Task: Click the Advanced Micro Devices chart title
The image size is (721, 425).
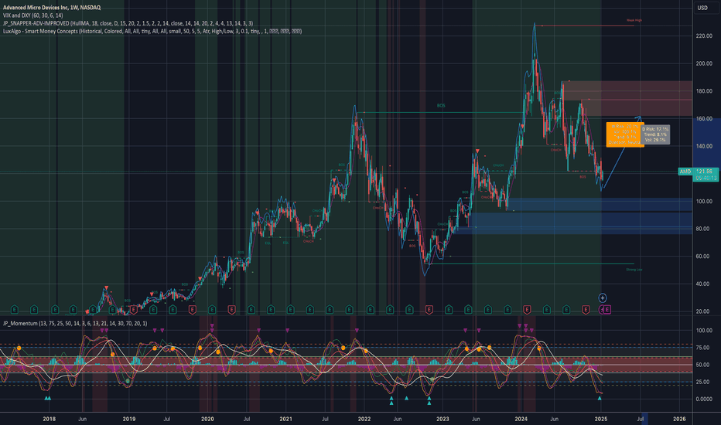Action: [52, 8]
